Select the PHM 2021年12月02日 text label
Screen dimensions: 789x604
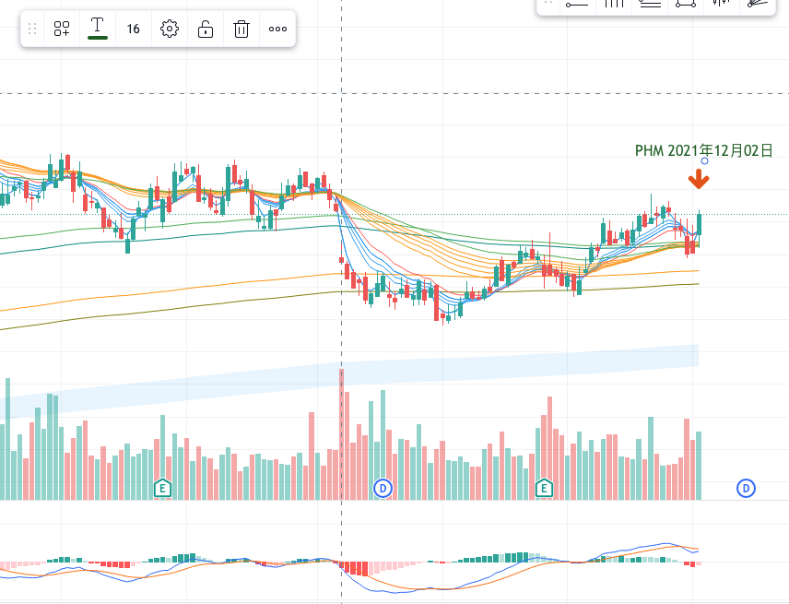point(703,149)
